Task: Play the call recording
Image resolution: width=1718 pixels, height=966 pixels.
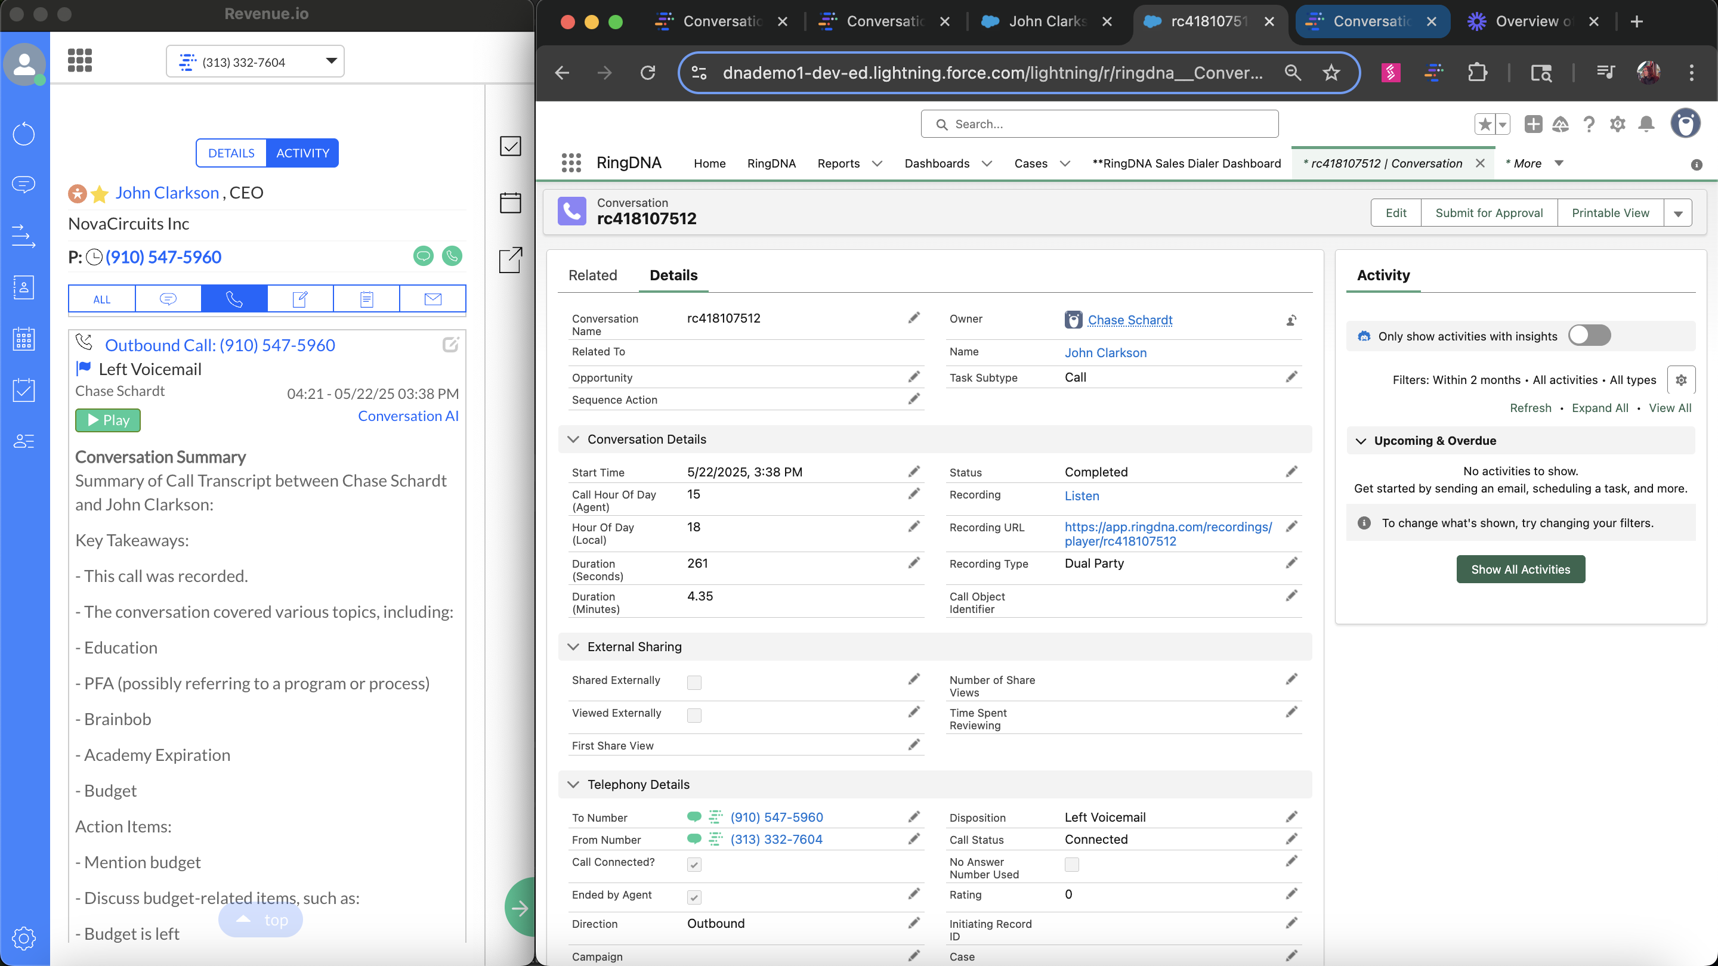Action: tap(108, 420)
